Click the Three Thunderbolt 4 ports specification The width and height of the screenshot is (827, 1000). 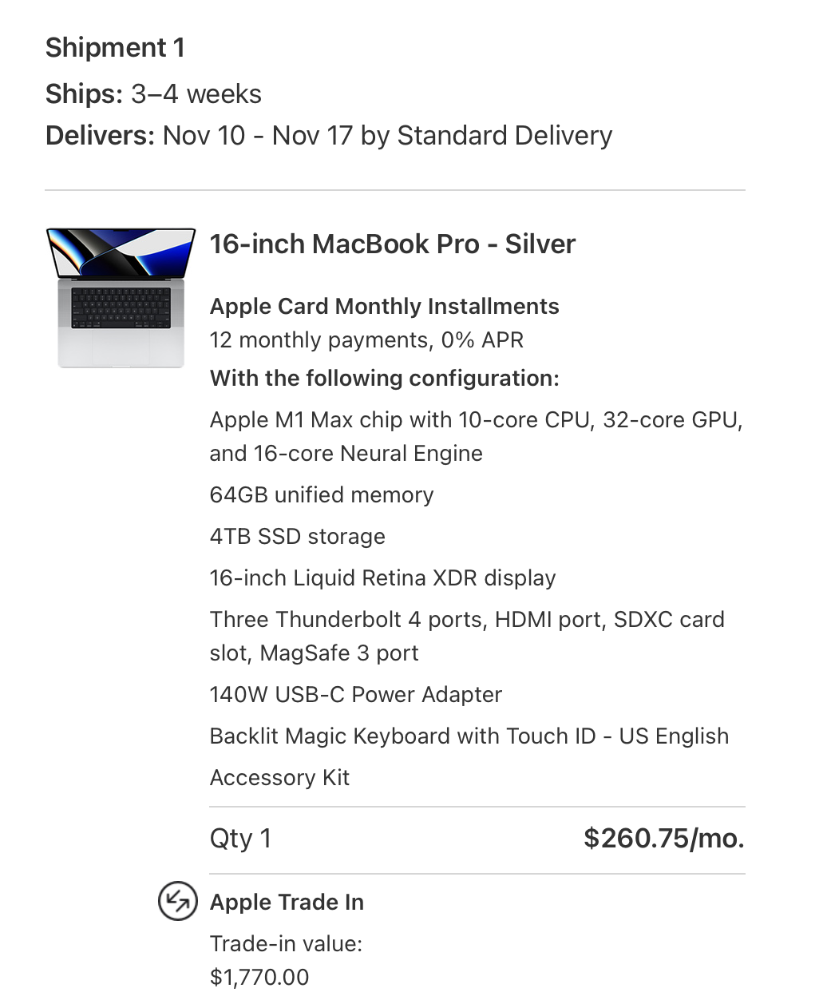(466, 636)
